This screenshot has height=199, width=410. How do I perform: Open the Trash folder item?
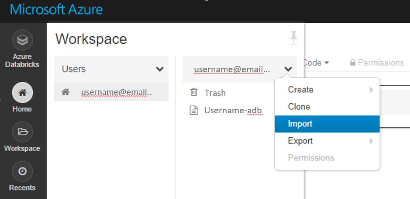[215, 93]
